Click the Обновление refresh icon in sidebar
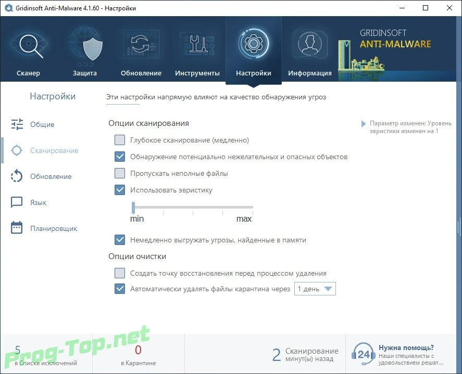 [x=17, y=176]
